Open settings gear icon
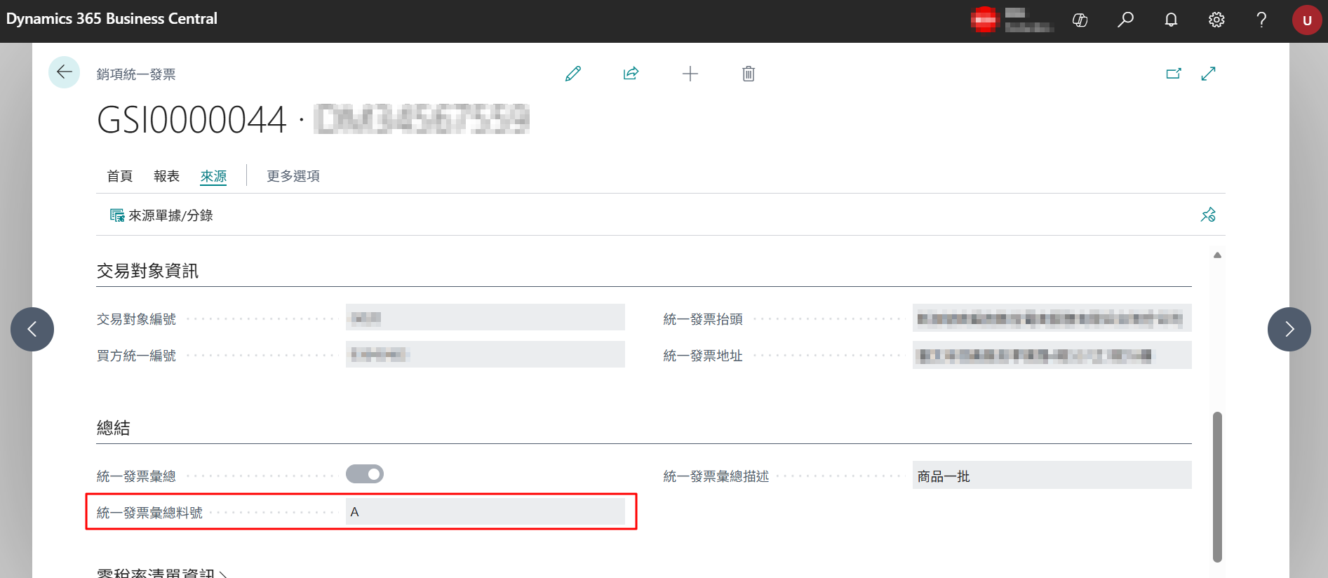The image size is (1328, 578). click(x=1216, y=20)
